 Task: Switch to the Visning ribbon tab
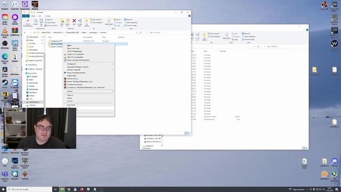pyautogui.click(x=47, y=16)
